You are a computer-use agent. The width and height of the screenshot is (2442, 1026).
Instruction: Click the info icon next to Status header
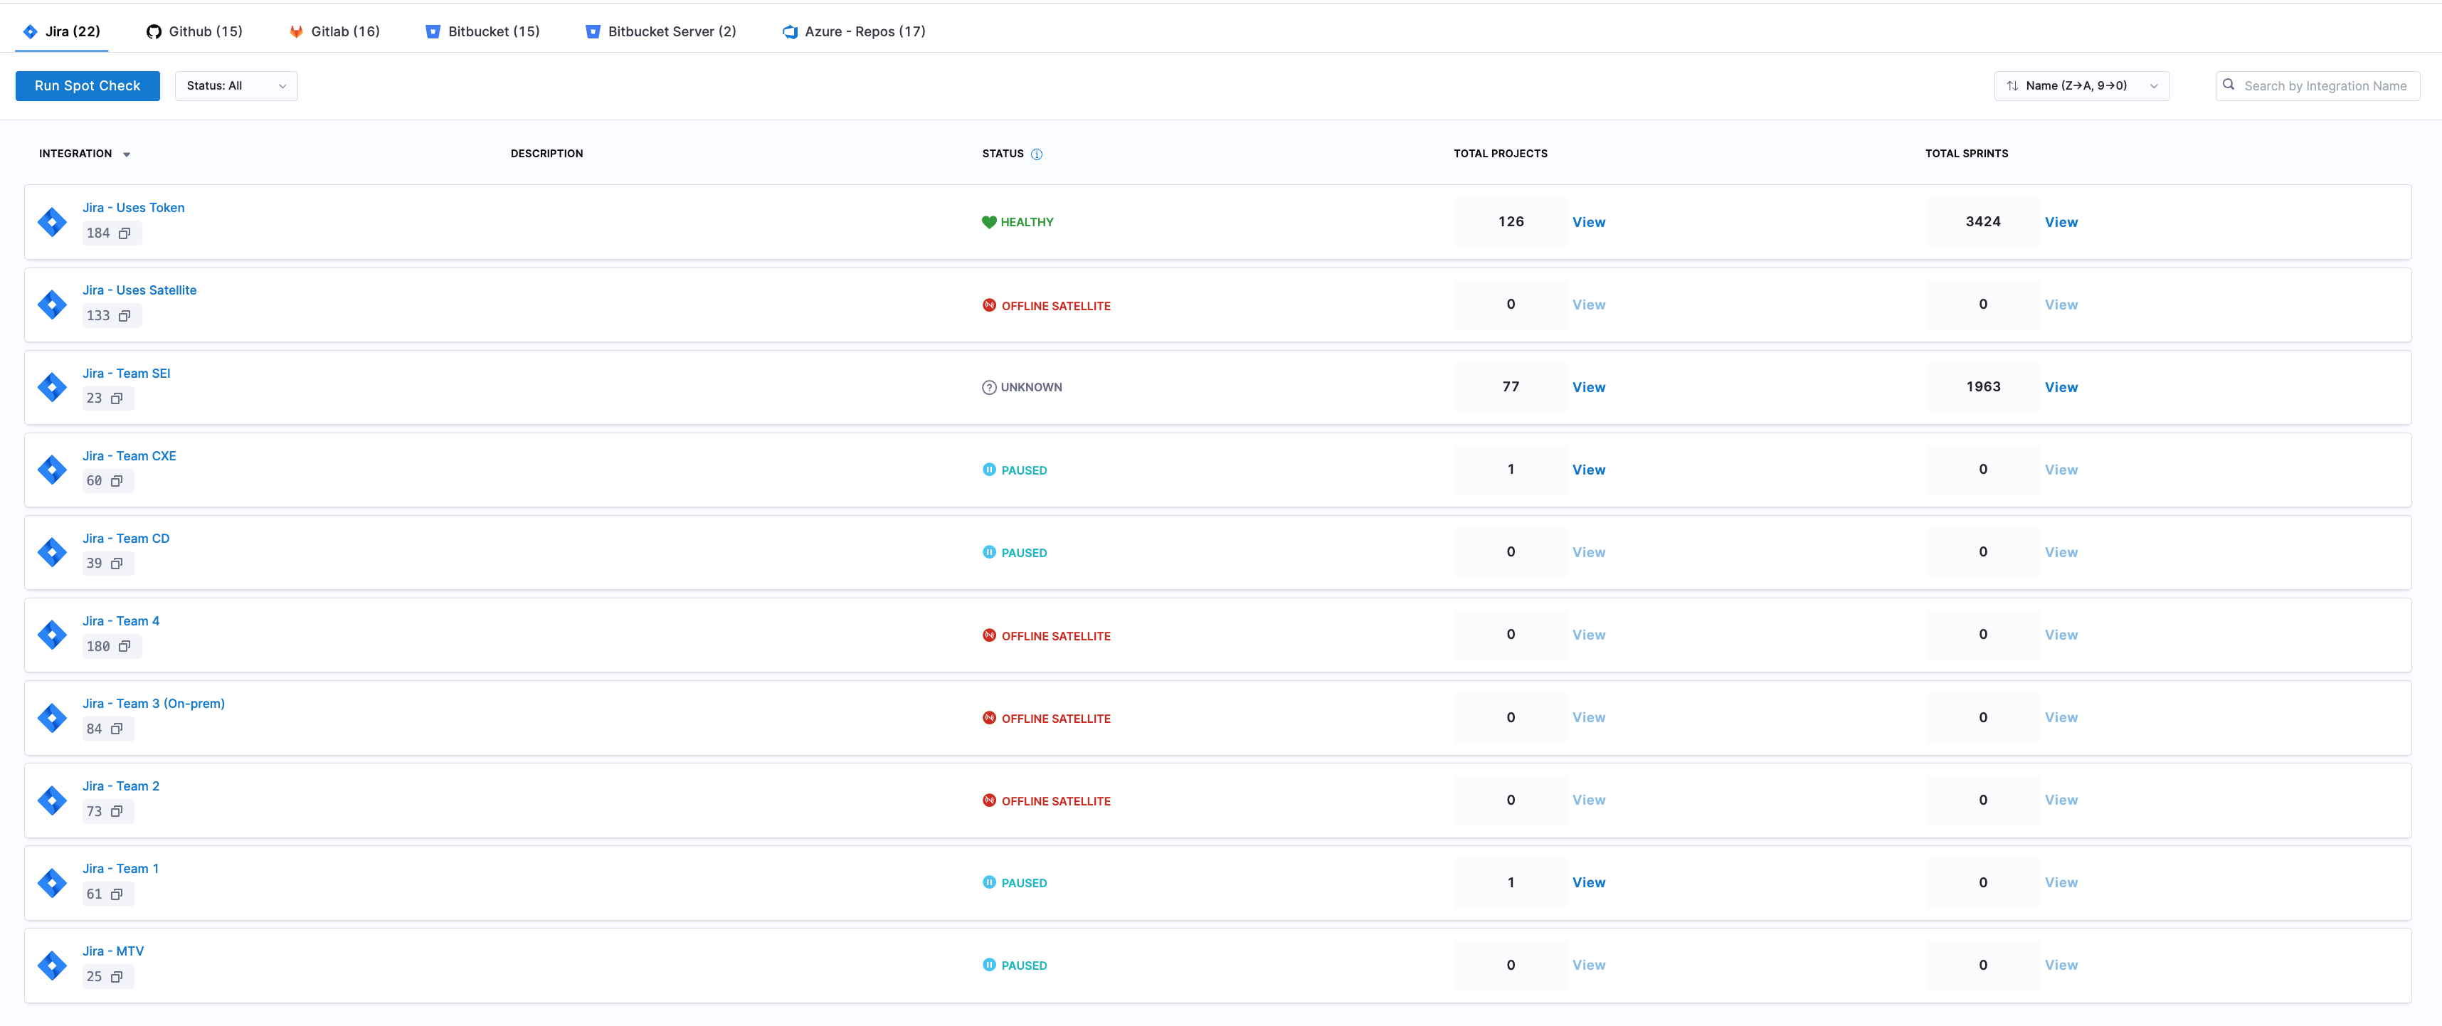tap(1037, 154)
